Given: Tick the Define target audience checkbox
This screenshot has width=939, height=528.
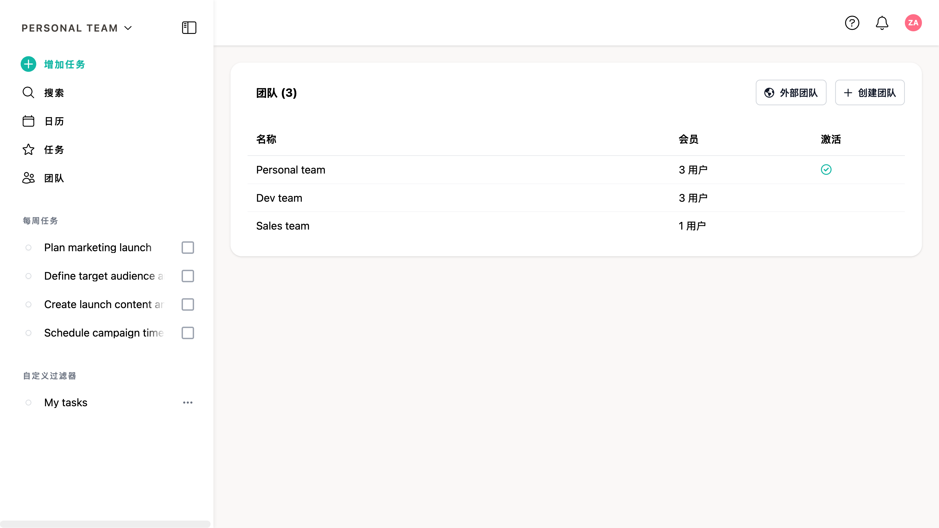Looking at the screenshot, I should point(188,276).
